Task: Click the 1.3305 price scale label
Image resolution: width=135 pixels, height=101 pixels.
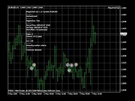Action: tap(124, 70)
